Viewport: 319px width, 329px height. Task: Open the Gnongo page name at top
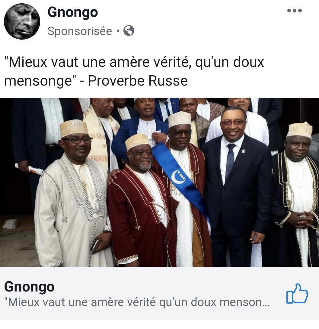[x=73, y=12]
